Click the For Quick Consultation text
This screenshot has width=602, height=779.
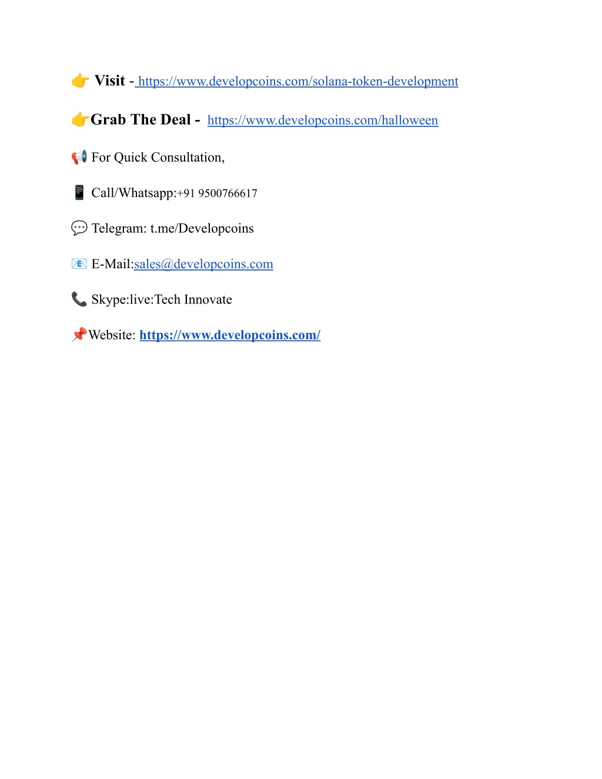(x=158, y=158)
